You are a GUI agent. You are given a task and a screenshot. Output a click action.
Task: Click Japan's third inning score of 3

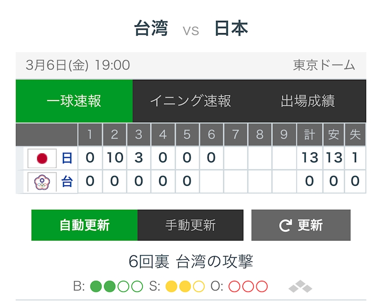pos(139,158)
